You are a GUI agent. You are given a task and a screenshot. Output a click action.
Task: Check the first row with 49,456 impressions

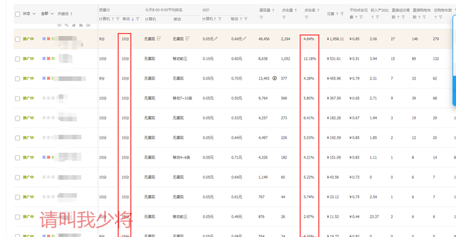[x=18, y=39]
